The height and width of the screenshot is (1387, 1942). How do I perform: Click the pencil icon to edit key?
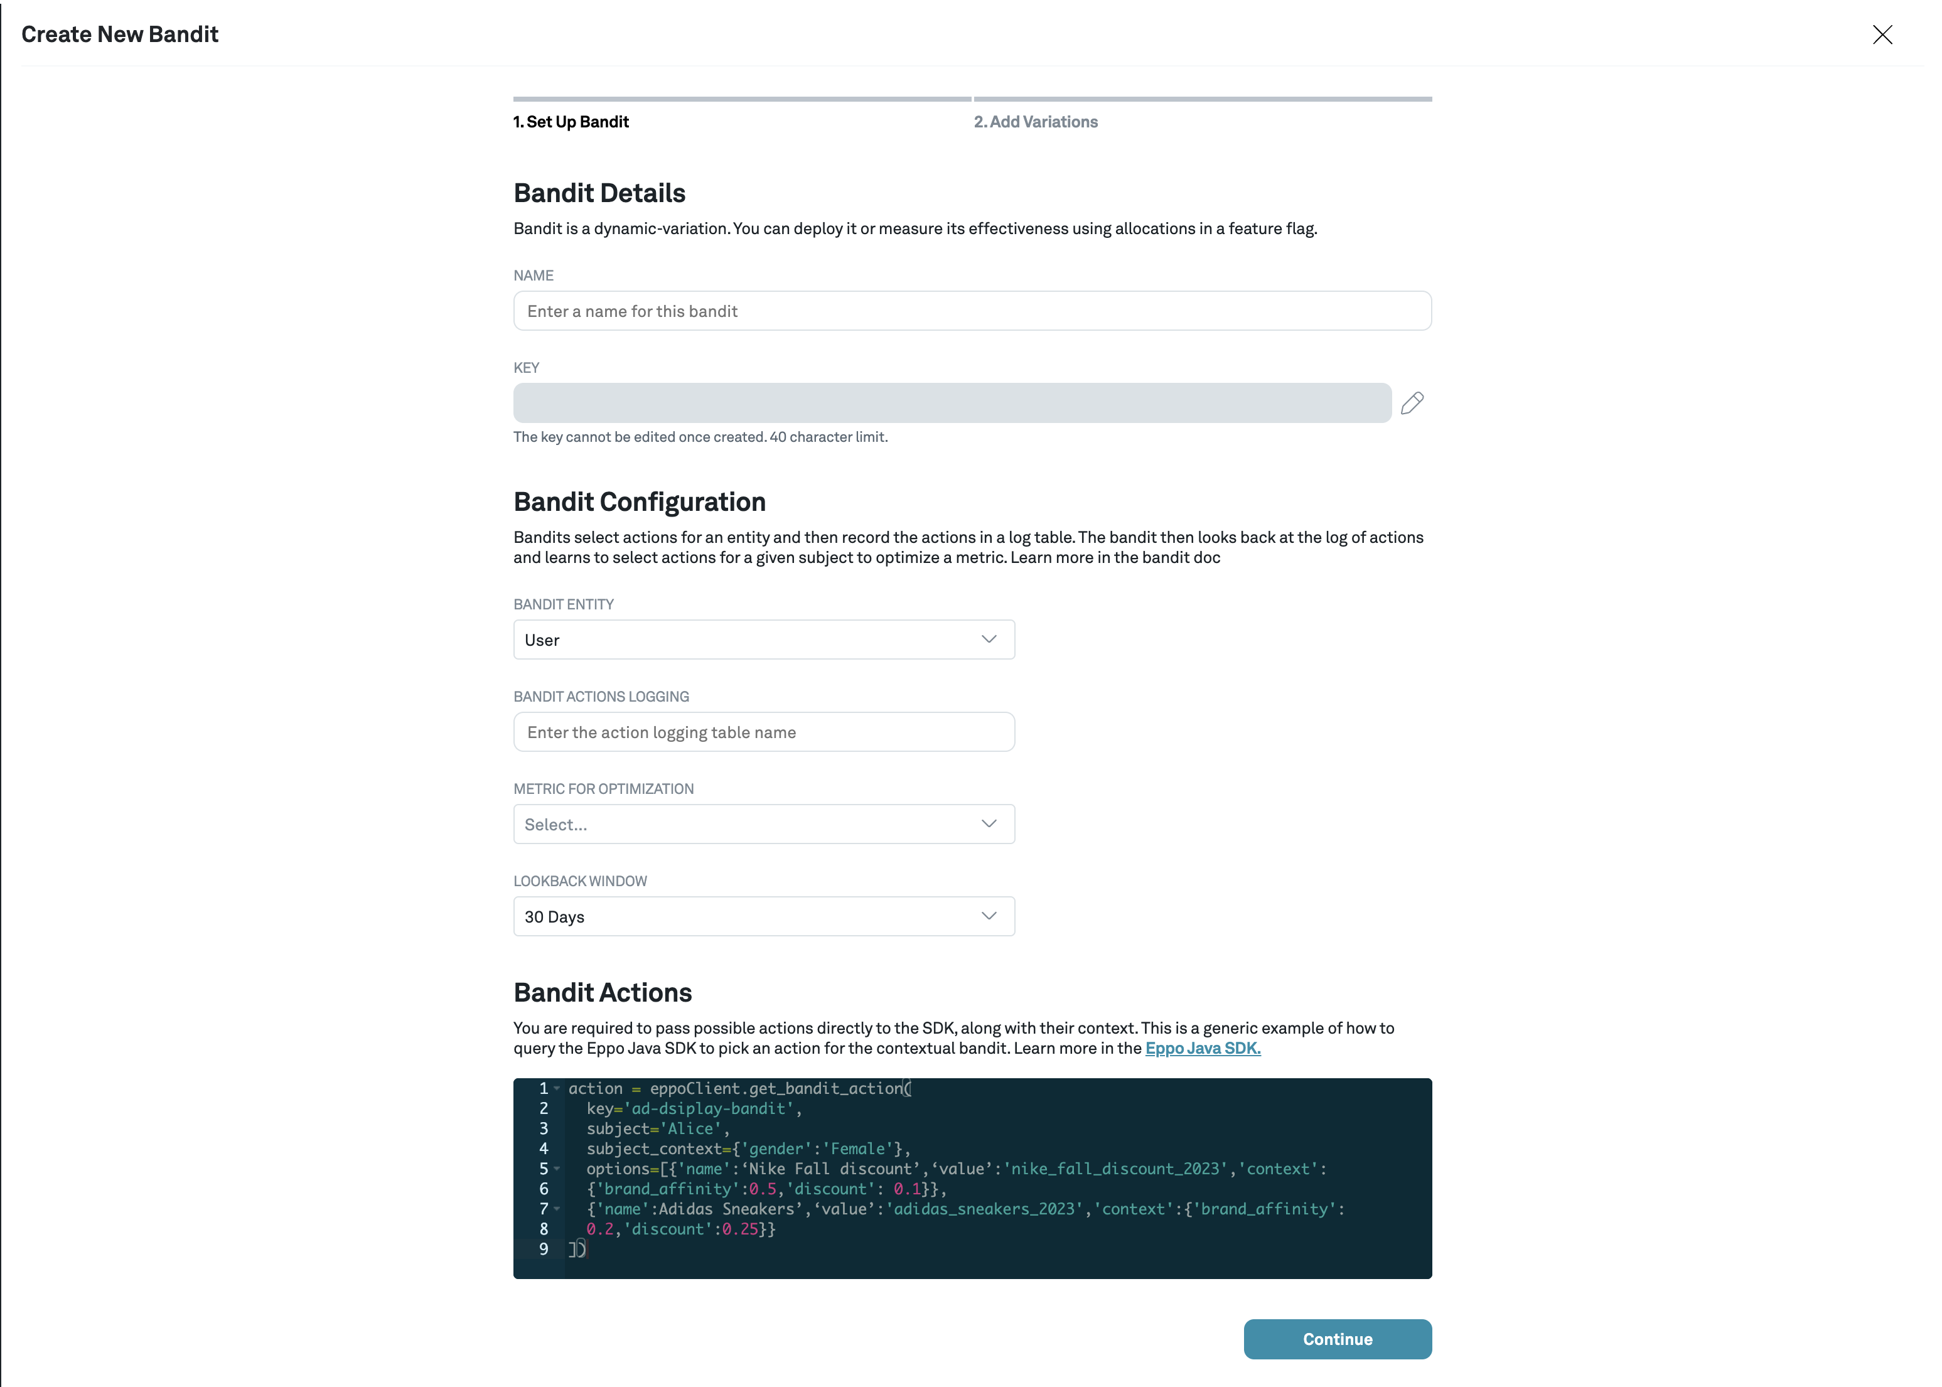(1412, 403)
